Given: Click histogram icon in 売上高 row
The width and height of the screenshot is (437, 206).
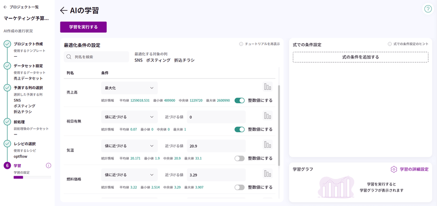Looking at the screenshot, I should point(267,87).
